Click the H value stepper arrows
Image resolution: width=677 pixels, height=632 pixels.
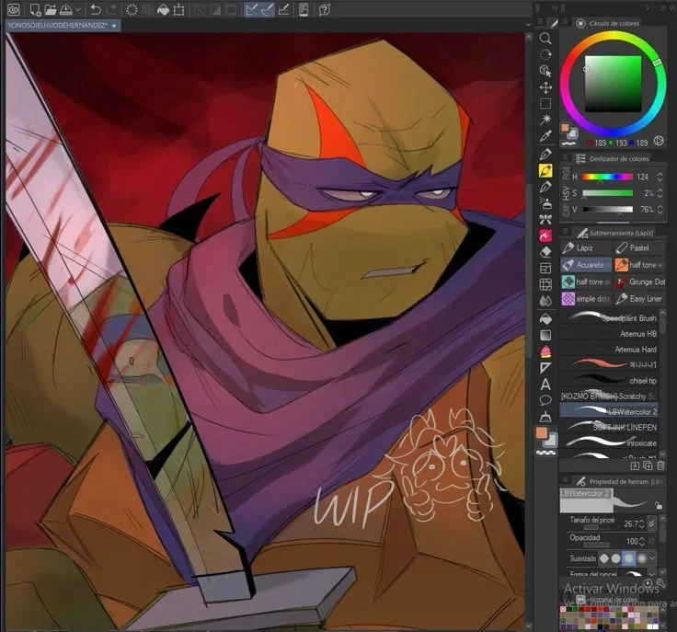(660, 177)
